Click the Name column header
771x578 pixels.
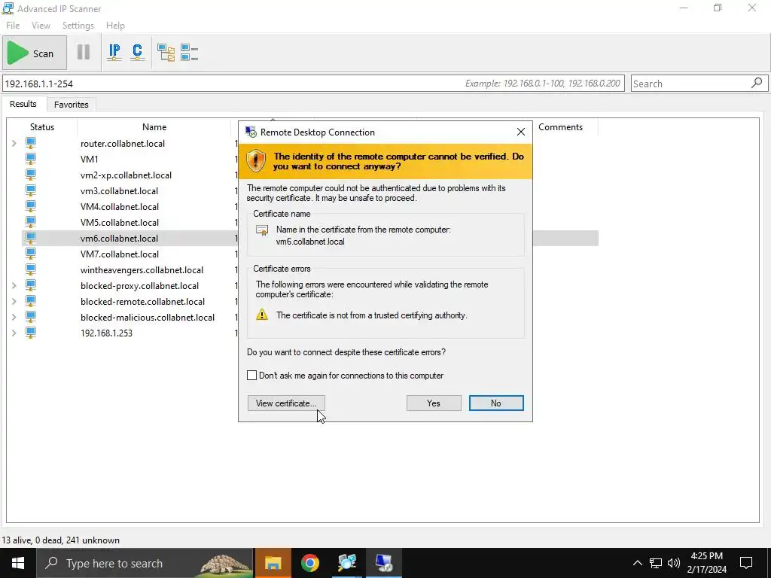click(154, 126)
